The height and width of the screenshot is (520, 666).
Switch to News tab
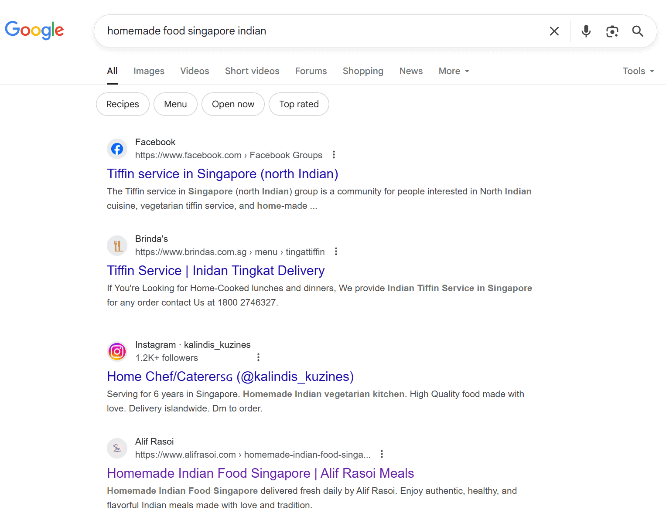[411, 71]
